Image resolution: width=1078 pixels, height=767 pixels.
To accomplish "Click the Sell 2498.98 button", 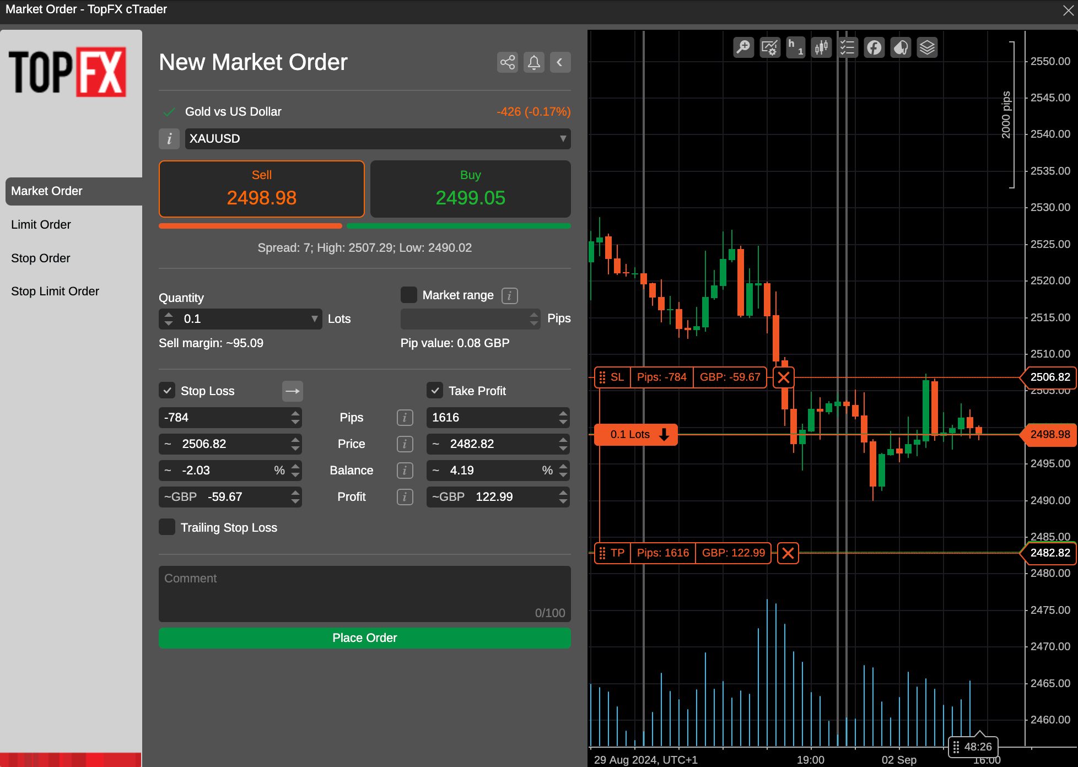I will 262,189.
